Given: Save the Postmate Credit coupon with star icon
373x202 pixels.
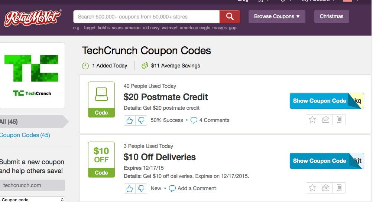Looking at the screenshot, I should tap(312, 119).
